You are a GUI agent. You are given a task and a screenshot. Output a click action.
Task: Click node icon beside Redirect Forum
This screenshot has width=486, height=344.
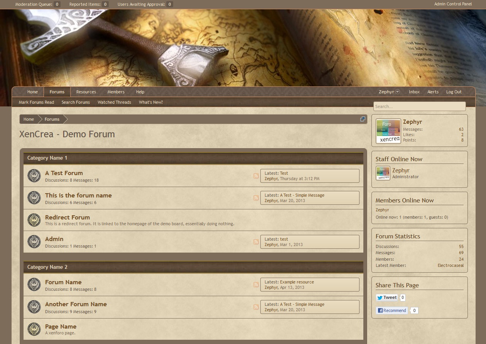coord(34,220)
